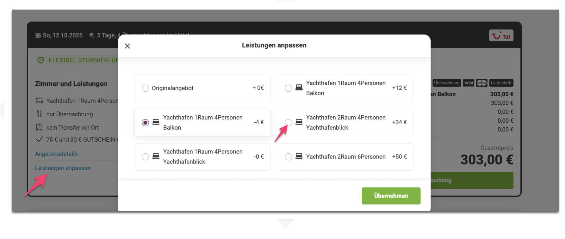This screenshot has height=239, width=565.
Task: Click the VISA payment icon
Action: coord(469,83)
